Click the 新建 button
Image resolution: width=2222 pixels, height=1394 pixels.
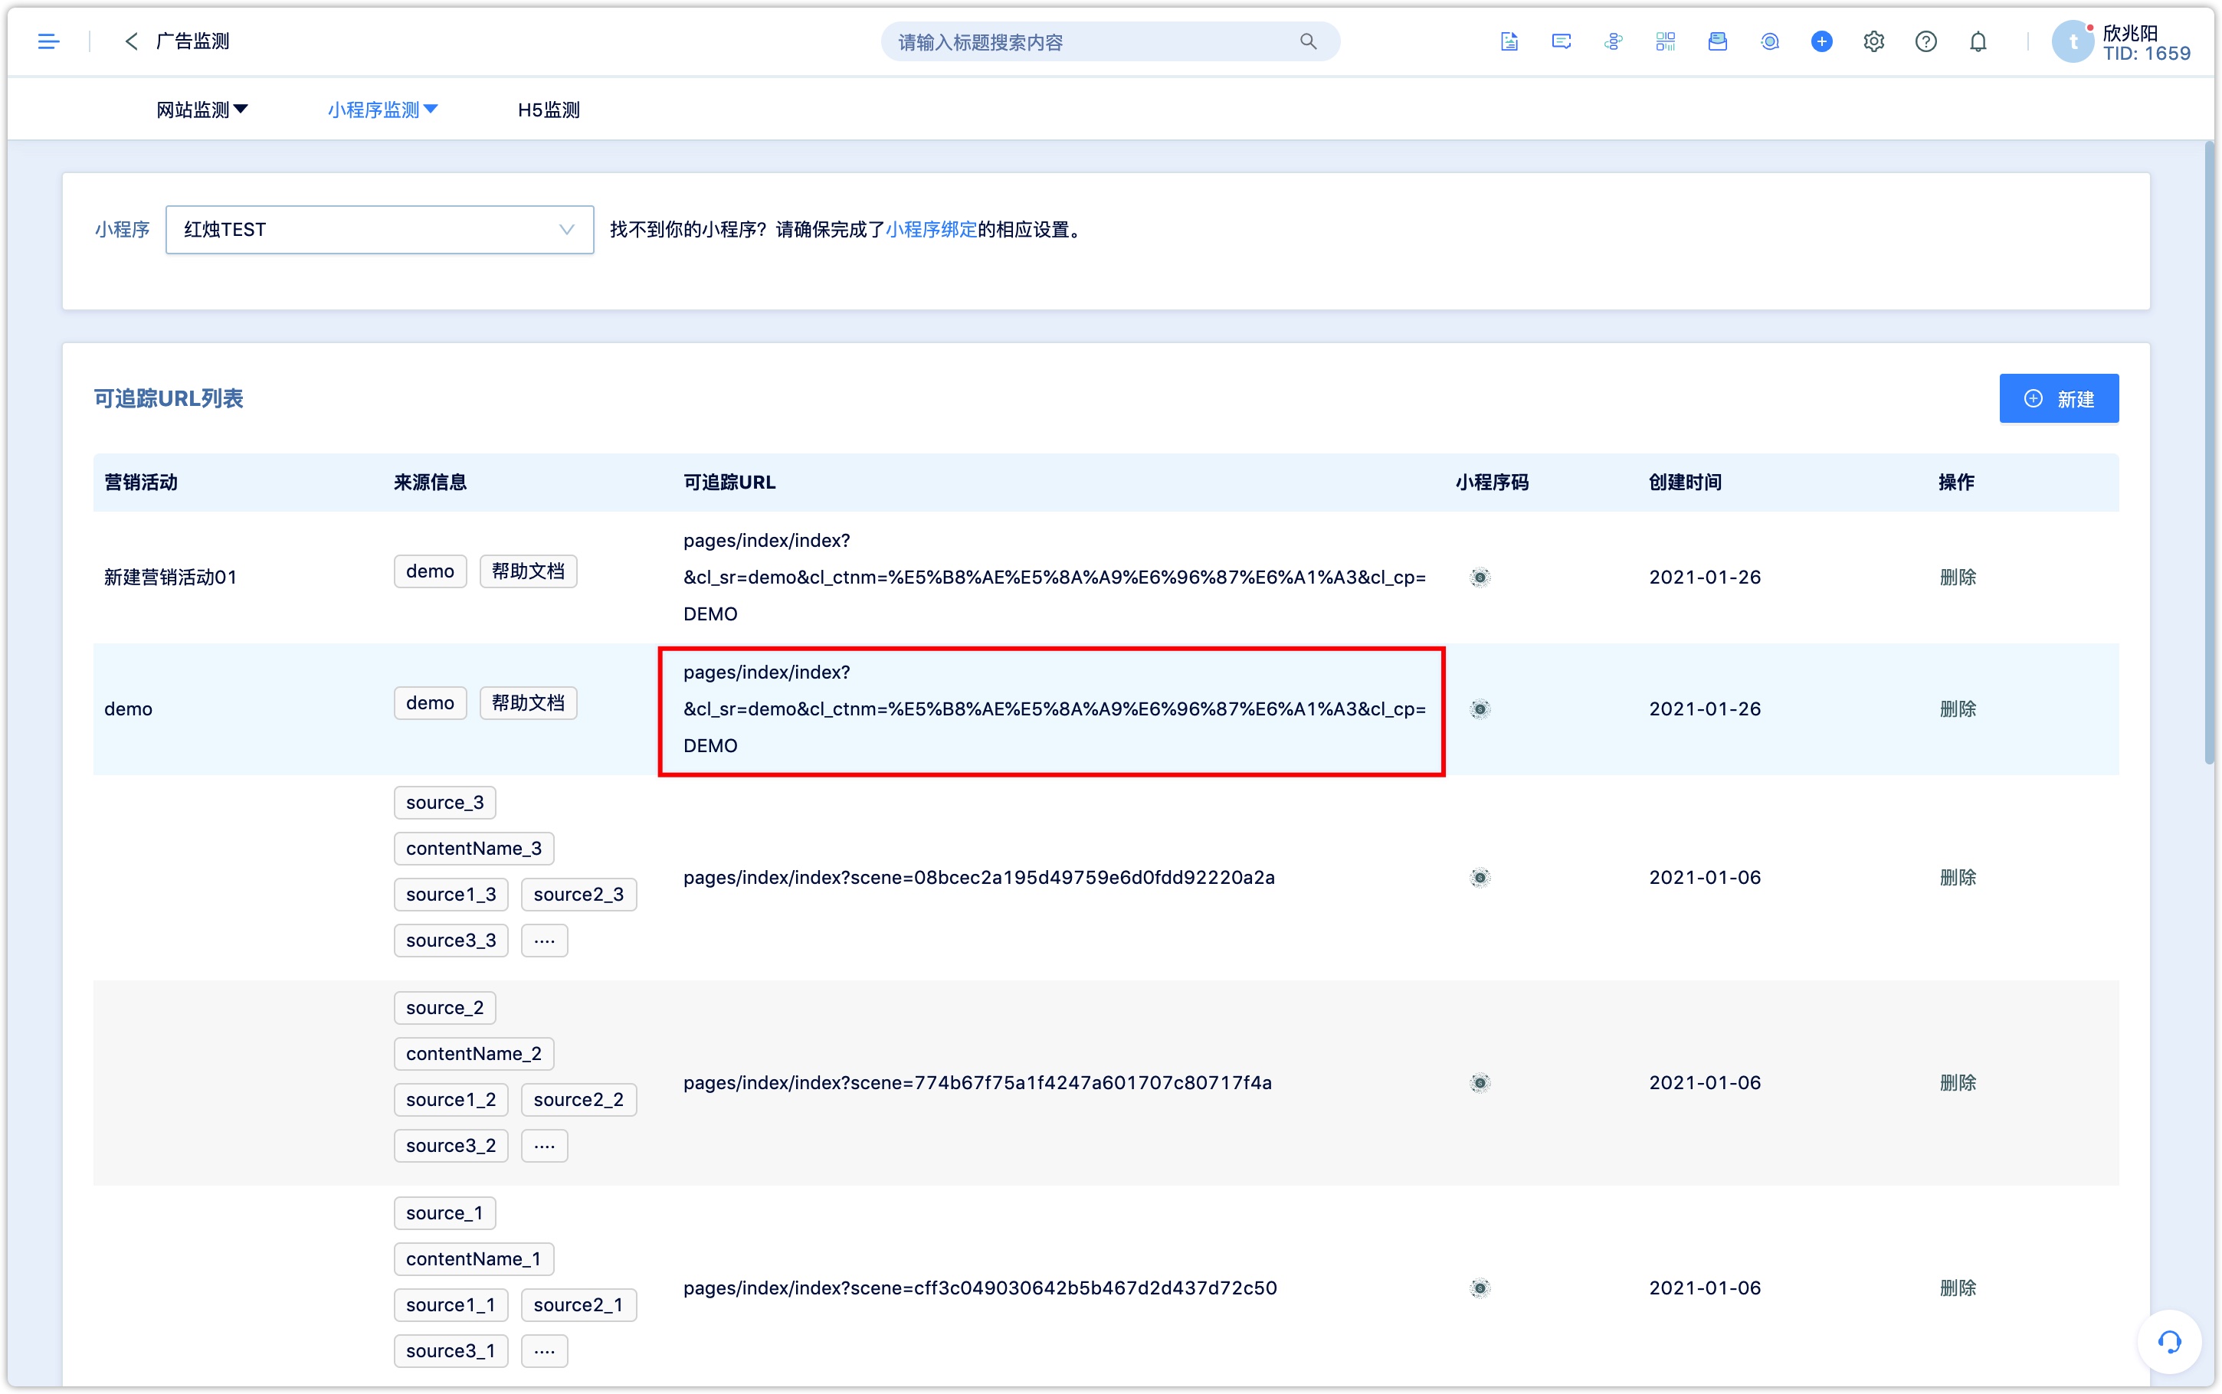pyautogui.click(x=2058, y=398)
